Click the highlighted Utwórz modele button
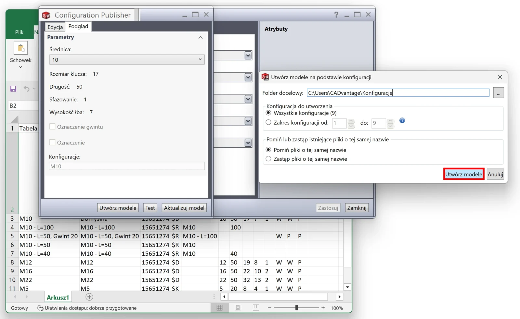This screenshot has height=319, width=520. pyautogui.click(x=464, y=174)
